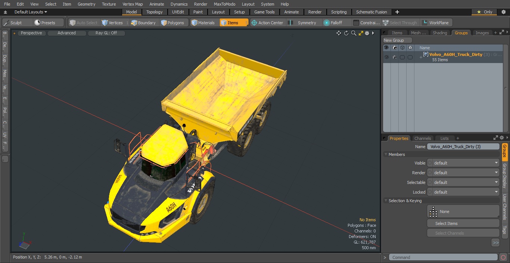Open the Perspective view type dropdown
Viewport: 510px width, 263px height.
point(31,33)
